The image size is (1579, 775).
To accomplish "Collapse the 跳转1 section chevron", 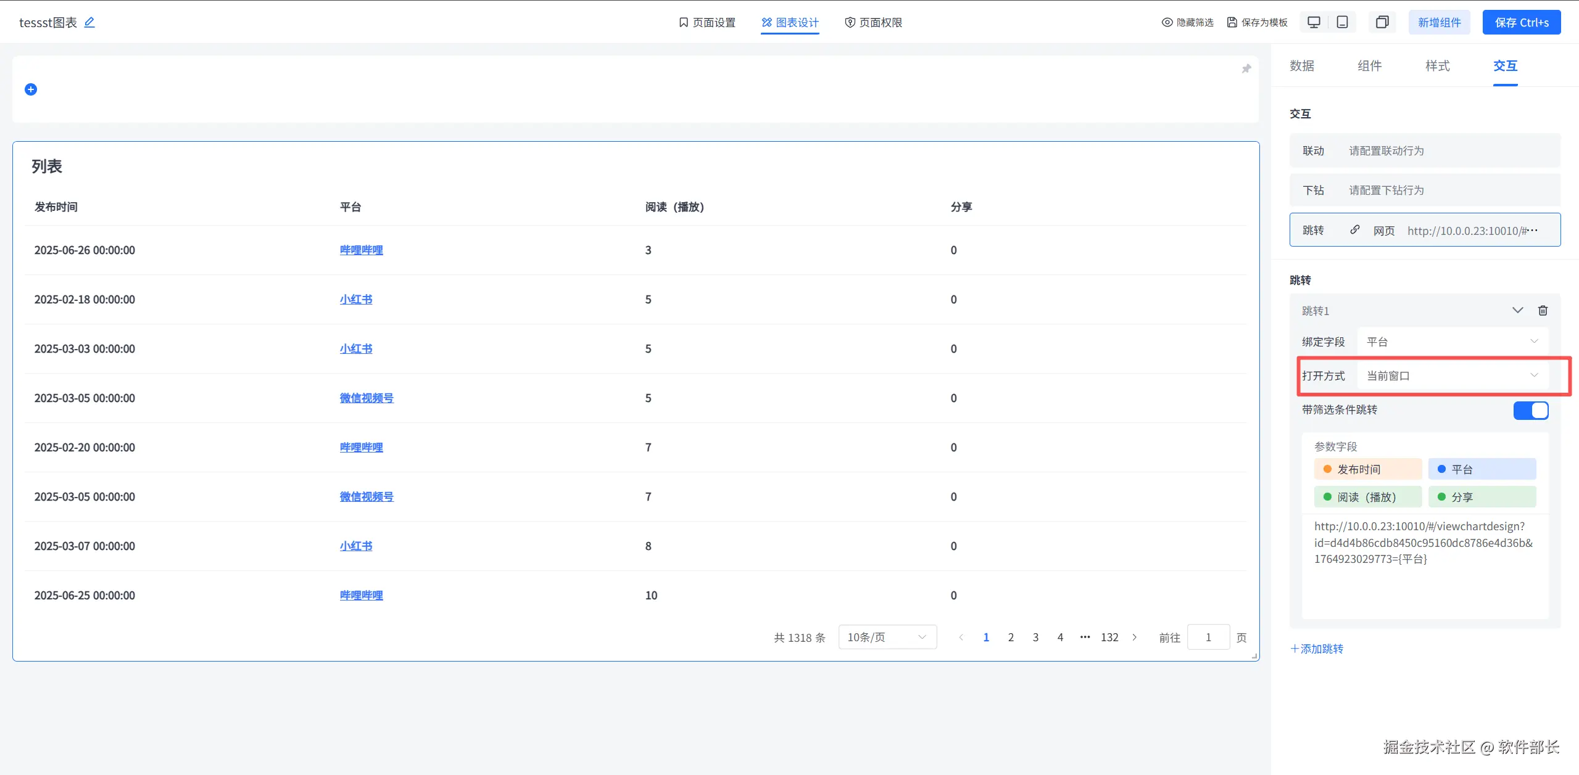I will pos(1517,310).
